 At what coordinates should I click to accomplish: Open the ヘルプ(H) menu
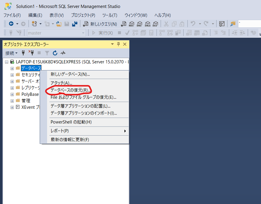coord(163,15)
